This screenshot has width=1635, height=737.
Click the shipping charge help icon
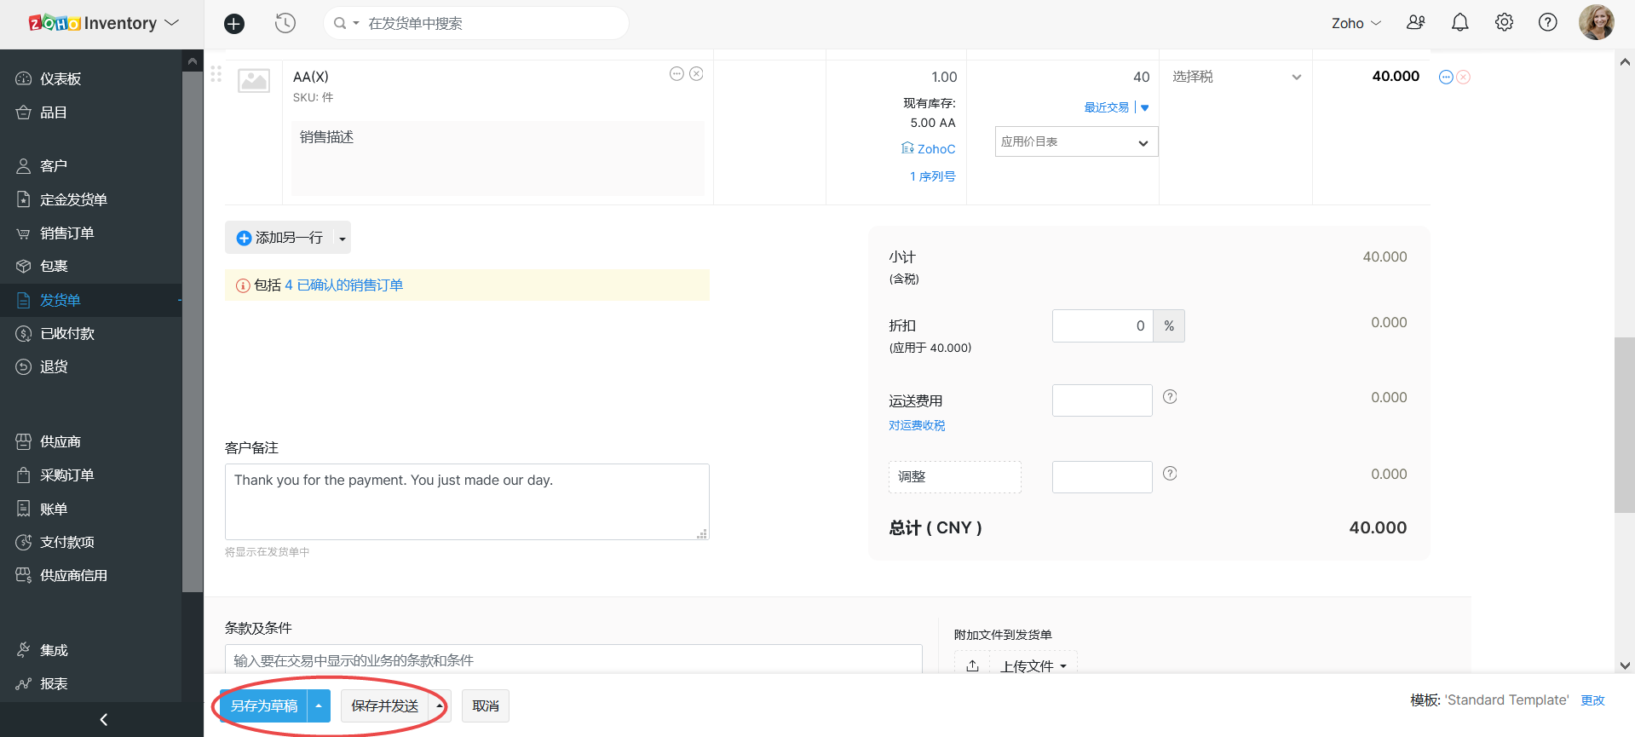click(1170, 397)
